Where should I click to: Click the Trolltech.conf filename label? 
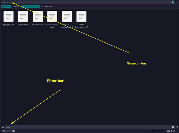coord(38,25)
